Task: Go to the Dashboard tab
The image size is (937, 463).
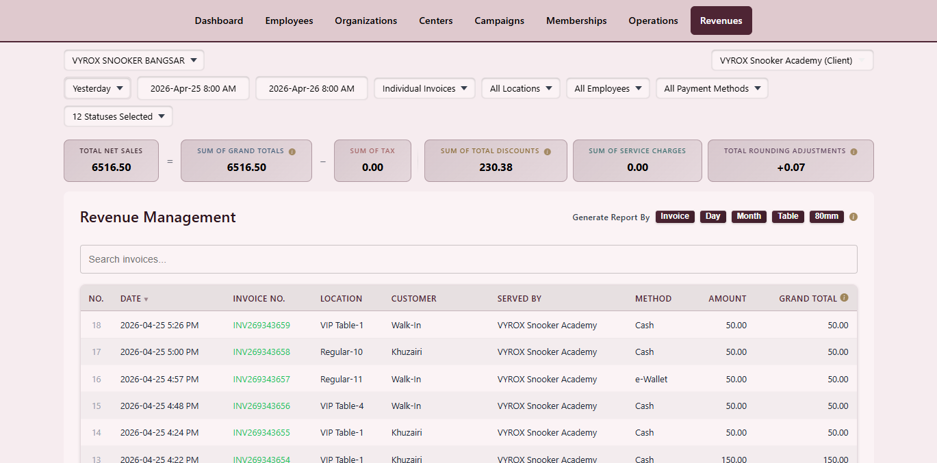Action: pyautogui.click(x=219, y=21)
